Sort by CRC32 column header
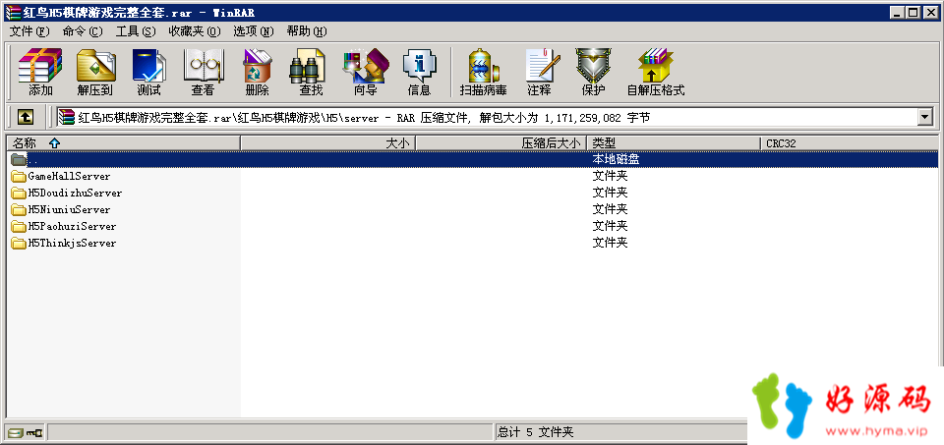Viewport: 944px width, 445px height. [x=849, y=143]
